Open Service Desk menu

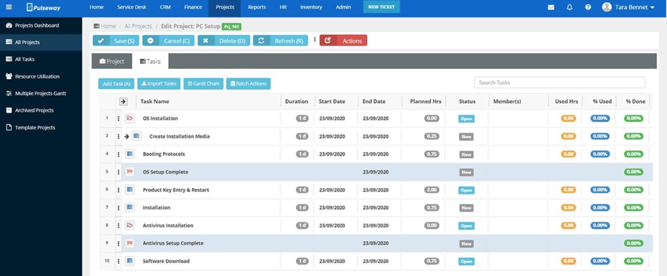tap(131, 7)
